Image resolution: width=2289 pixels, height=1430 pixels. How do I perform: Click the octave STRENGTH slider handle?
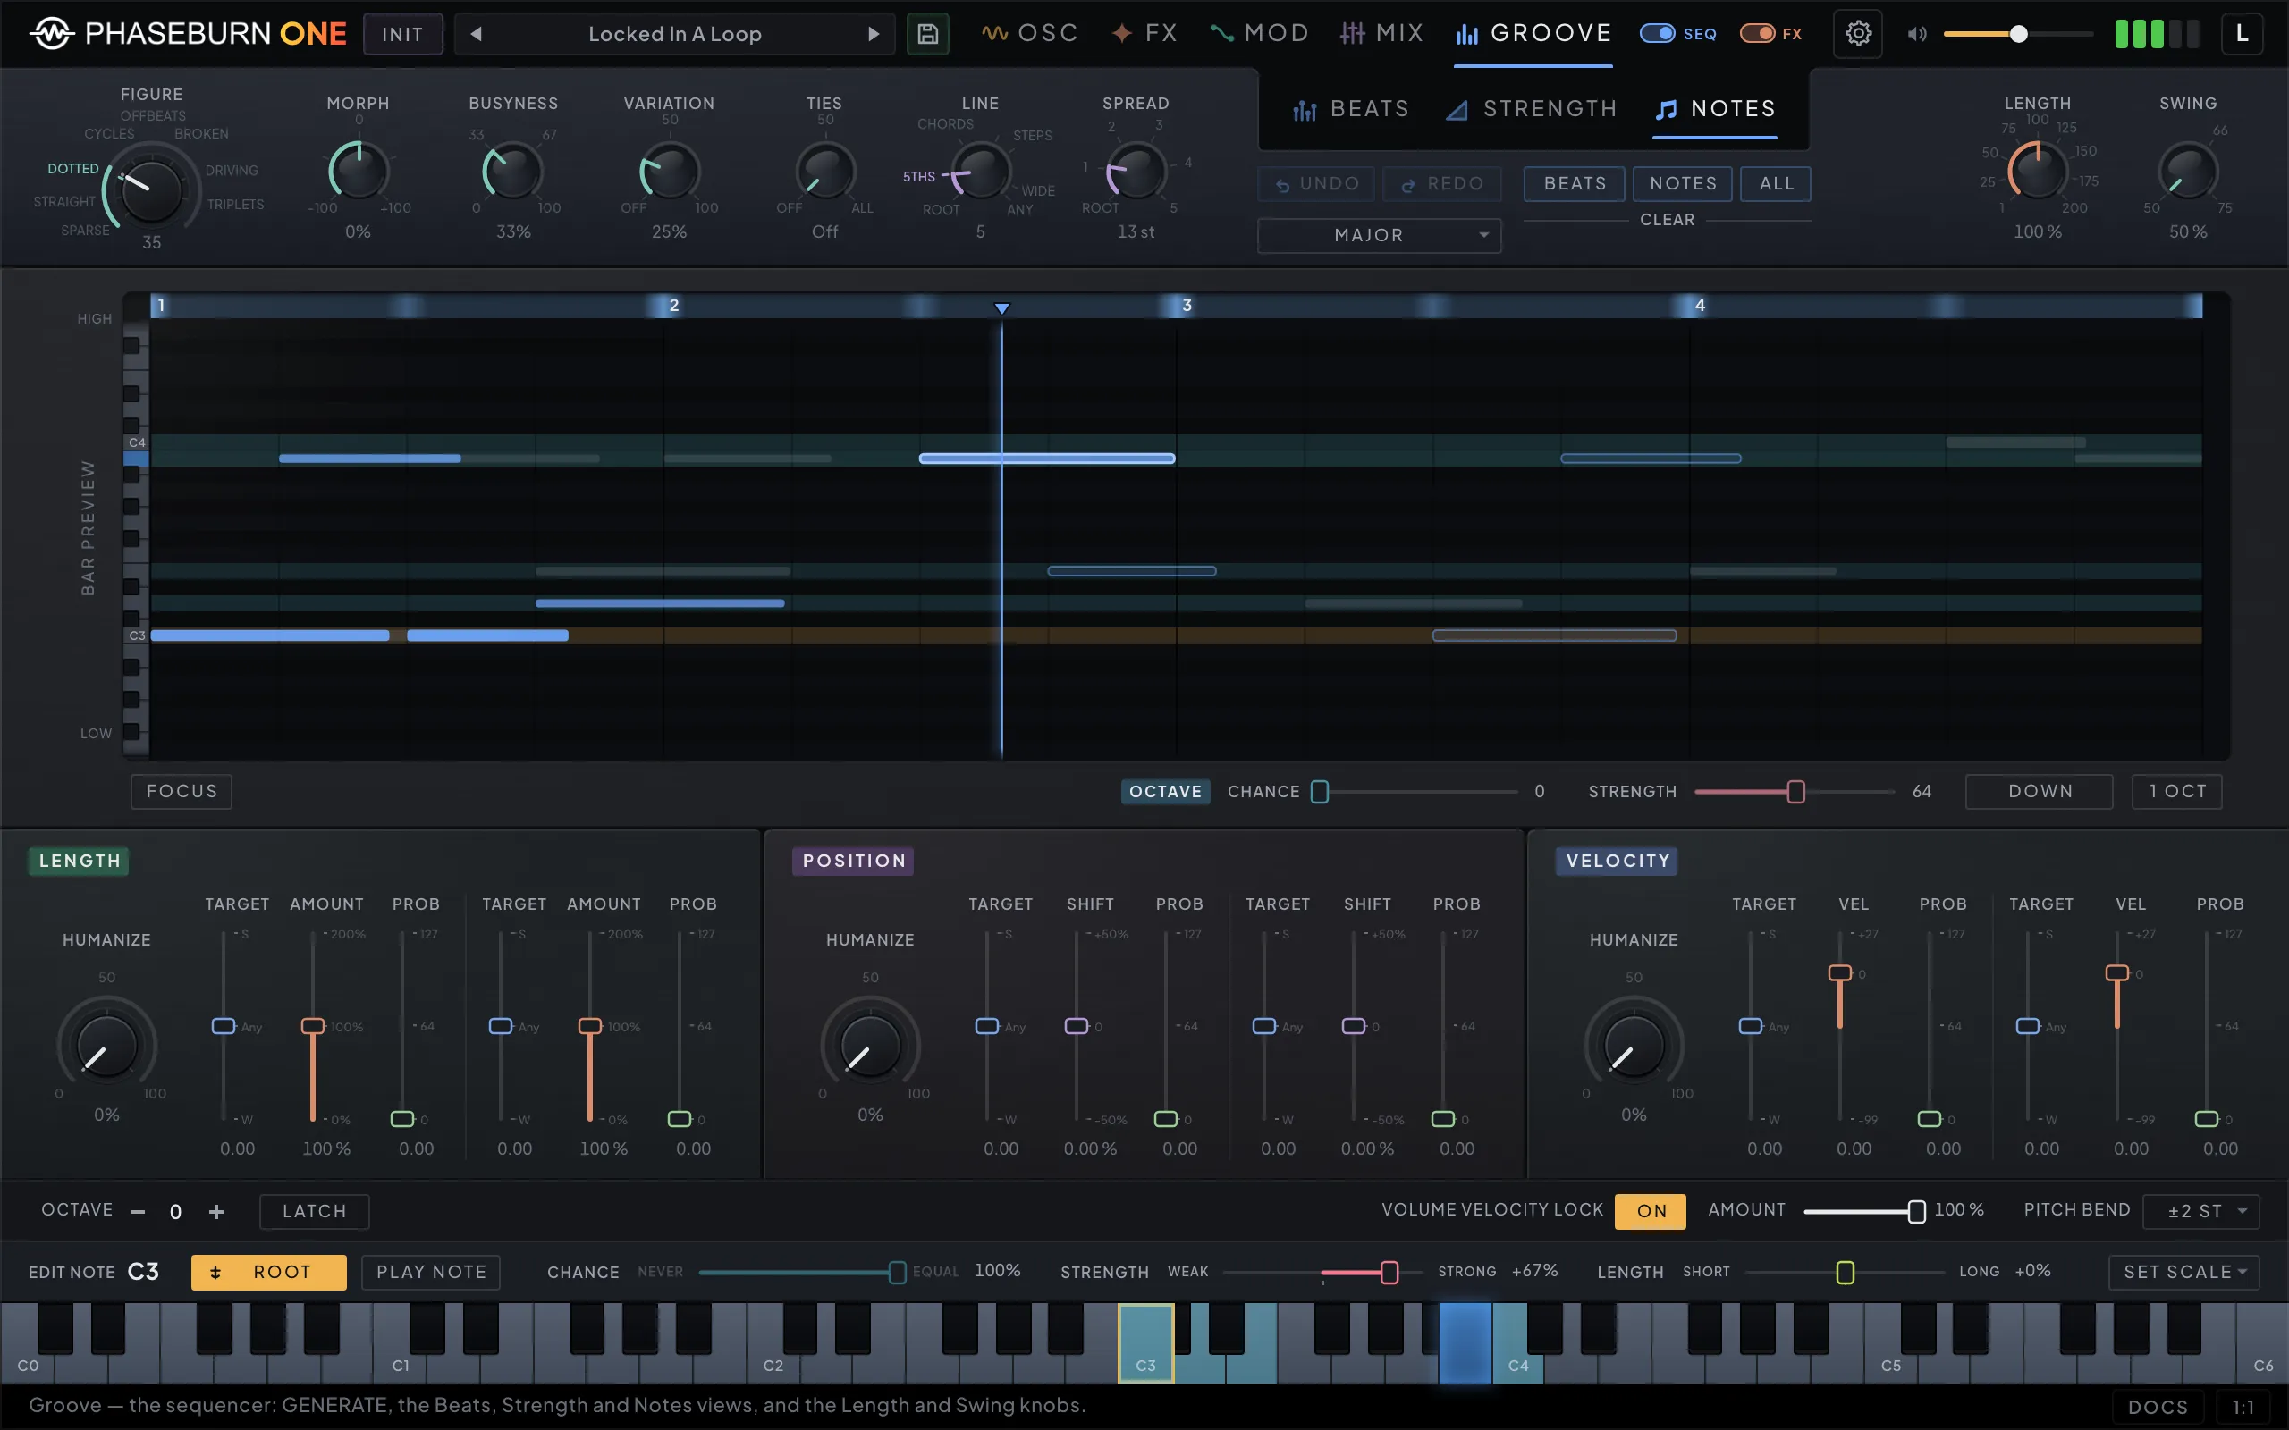click(x=1795, y=792)
